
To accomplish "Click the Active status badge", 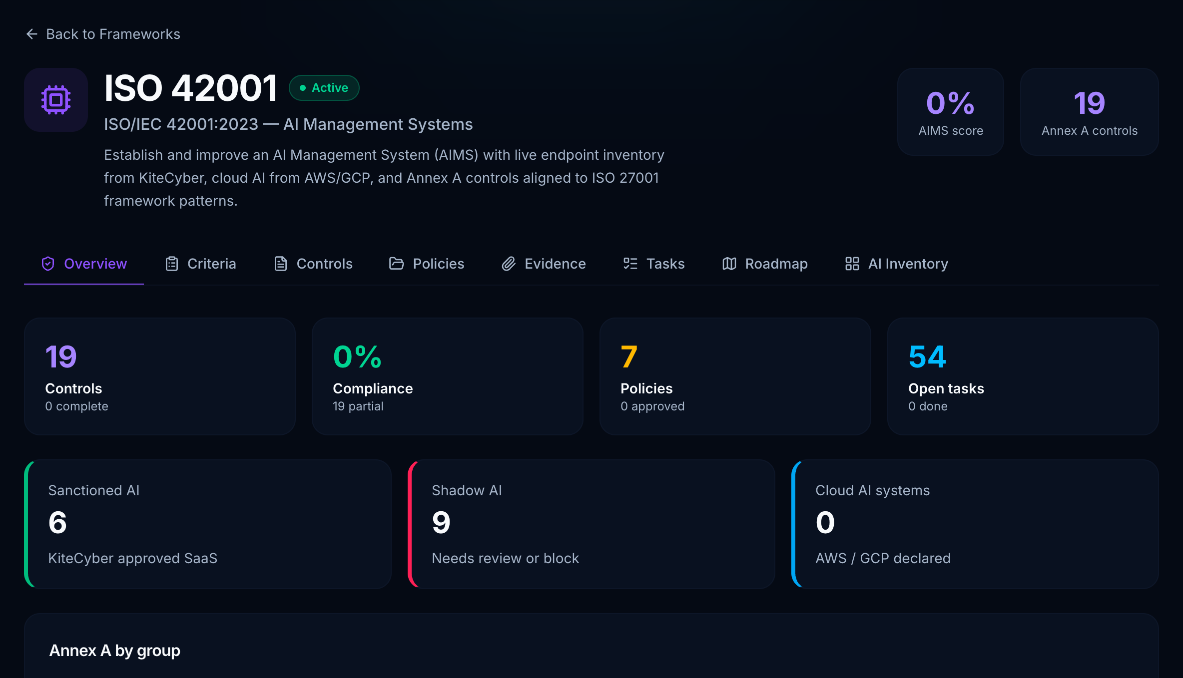I will (324, 88).
